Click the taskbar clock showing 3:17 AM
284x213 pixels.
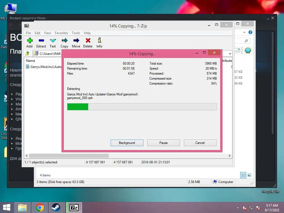pyautogui.click(x=272, y=208)
